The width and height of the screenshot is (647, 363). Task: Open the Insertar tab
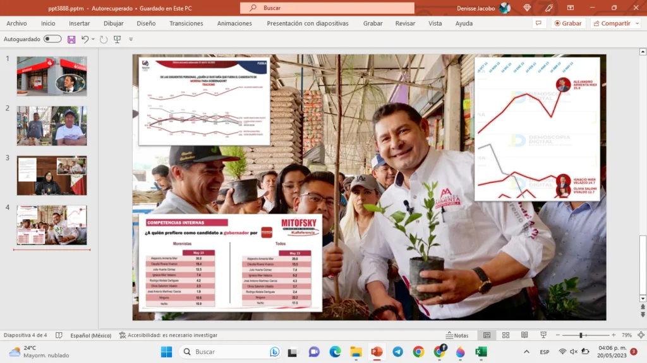79,23
